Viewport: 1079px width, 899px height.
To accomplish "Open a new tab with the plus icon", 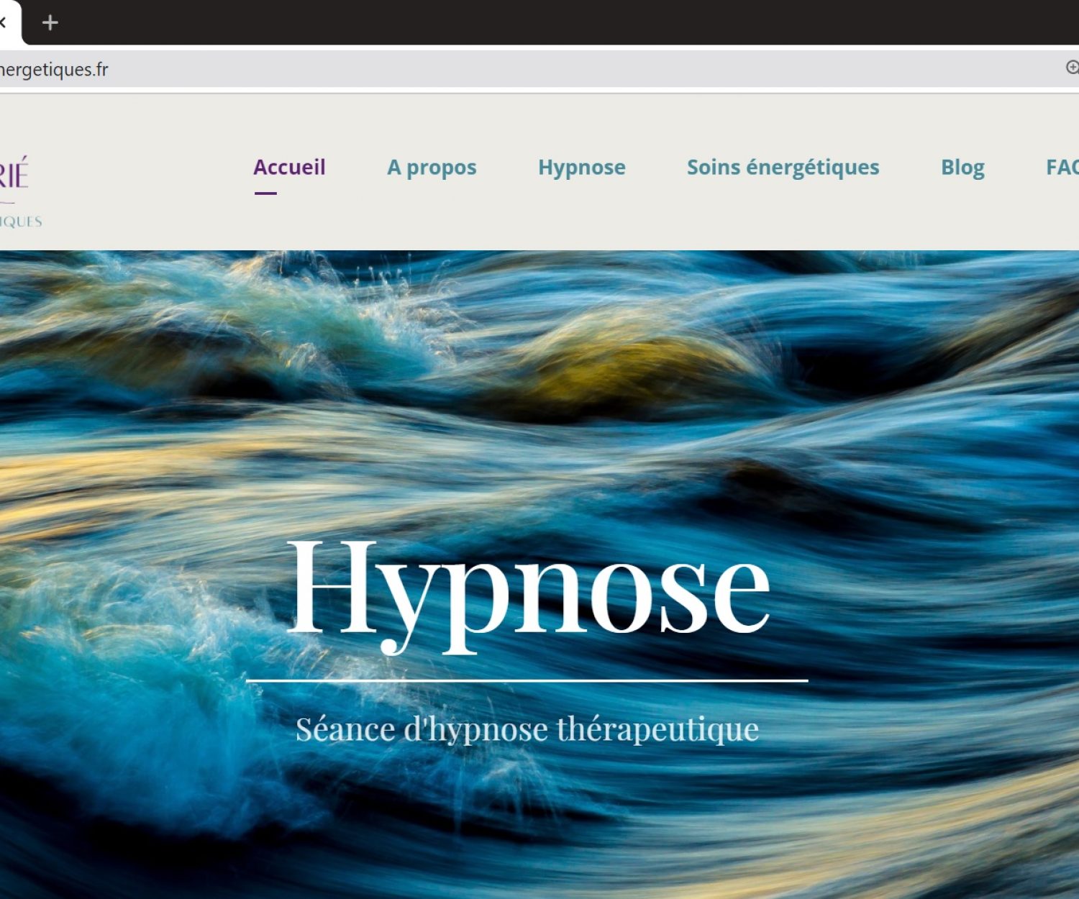I will (x=50, y=23).
